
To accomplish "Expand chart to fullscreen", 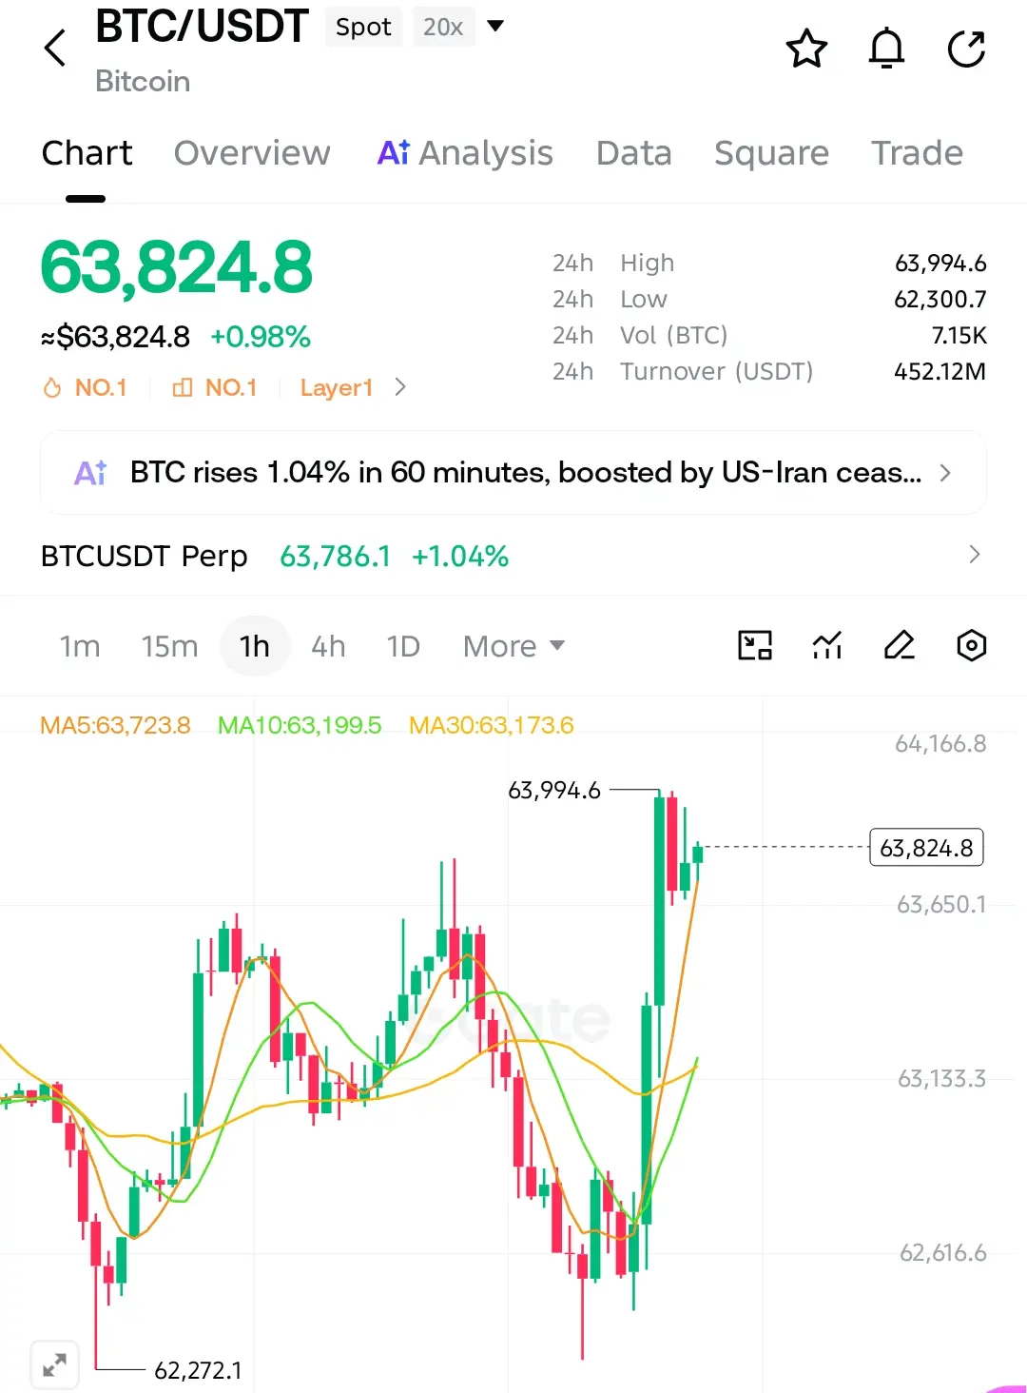I will tap(54, 1365).
